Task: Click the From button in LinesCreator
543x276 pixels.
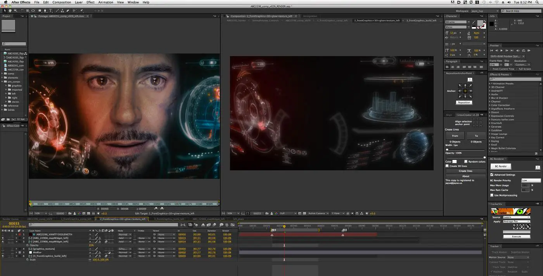Action: click(x=455, y=136)
